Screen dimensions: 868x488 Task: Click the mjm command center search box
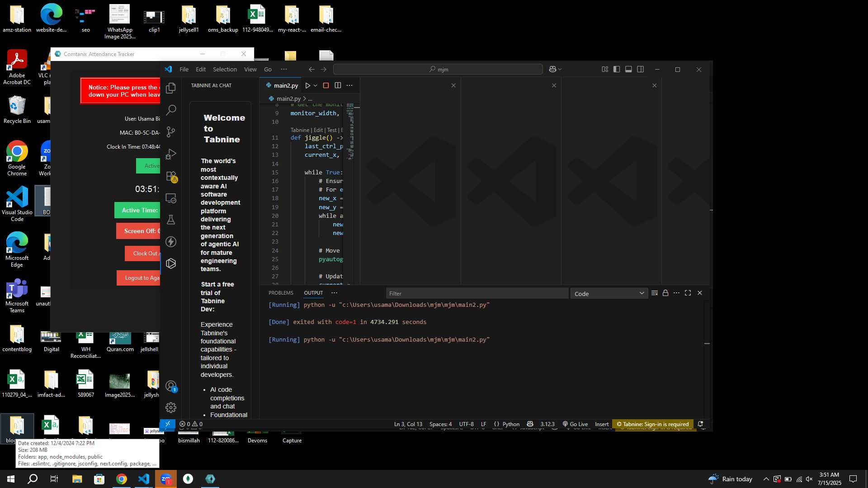[438, 69]
